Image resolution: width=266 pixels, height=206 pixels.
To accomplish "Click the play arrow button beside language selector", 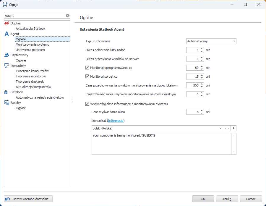I will coord(233,128).
